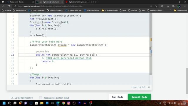Open Google Chrome from taskbar
The image size is (188, 106).
63,103
